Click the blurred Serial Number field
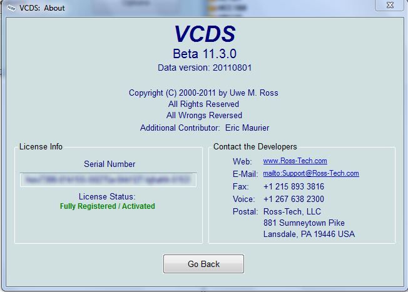 click(x=108, y=179)
